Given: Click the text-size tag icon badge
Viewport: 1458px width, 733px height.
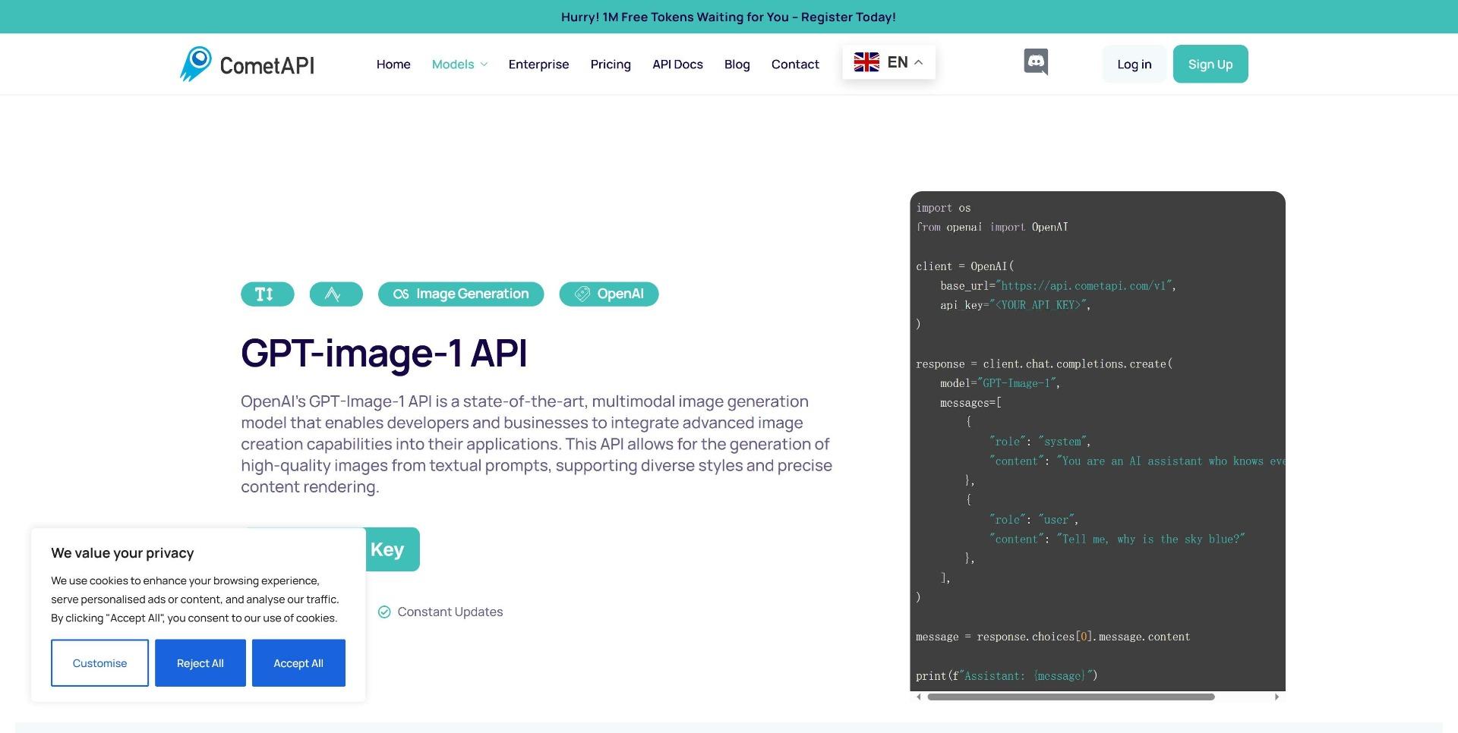Looking at the screenshot, I should pyautogui.click(x=267, y=294).
